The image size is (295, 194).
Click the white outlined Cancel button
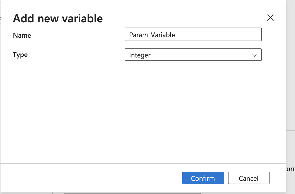[249, 178]
